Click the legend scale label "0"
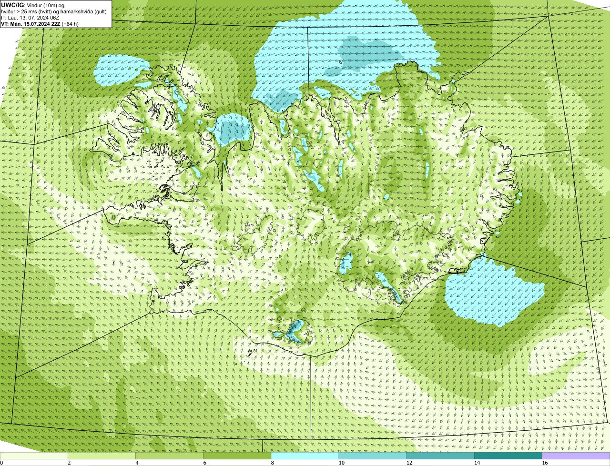The width and height of the screenshot is (610, 466). (2, 463)
